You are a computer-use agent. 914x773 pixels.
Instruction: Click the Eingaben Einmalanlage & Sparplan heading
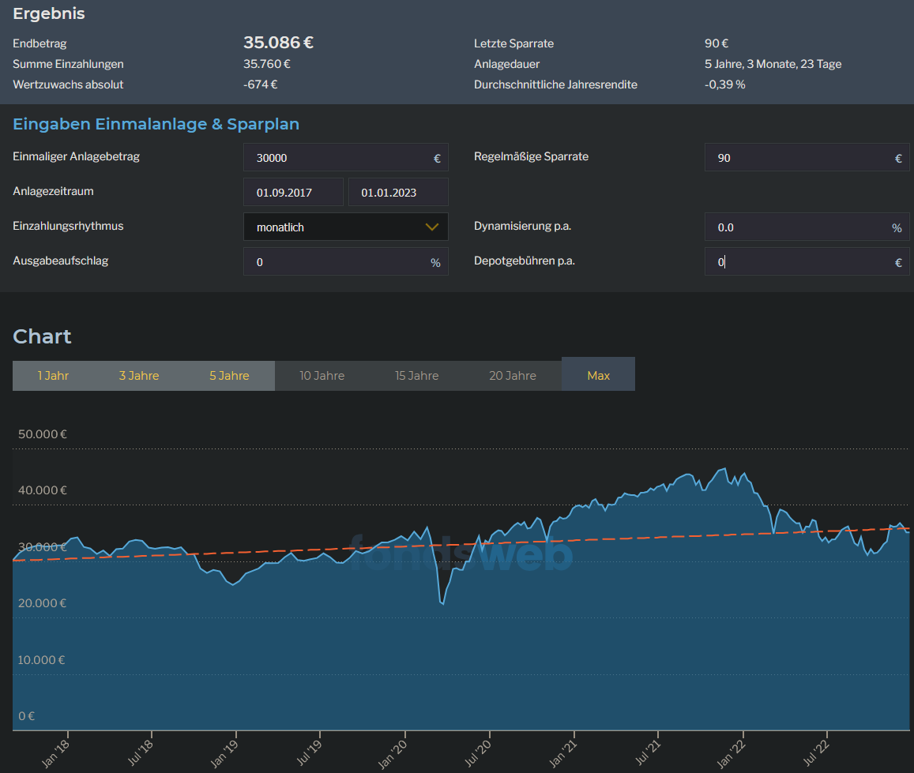pyautogui.click(x=156, y=124)
